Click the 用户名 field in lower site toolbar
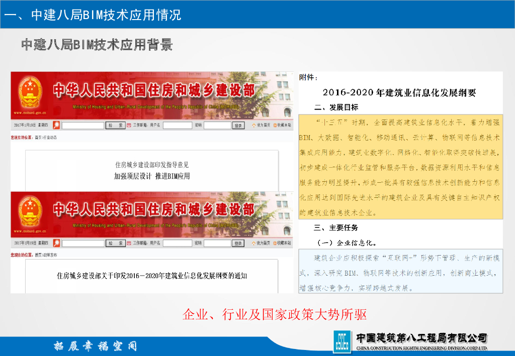 178,243
